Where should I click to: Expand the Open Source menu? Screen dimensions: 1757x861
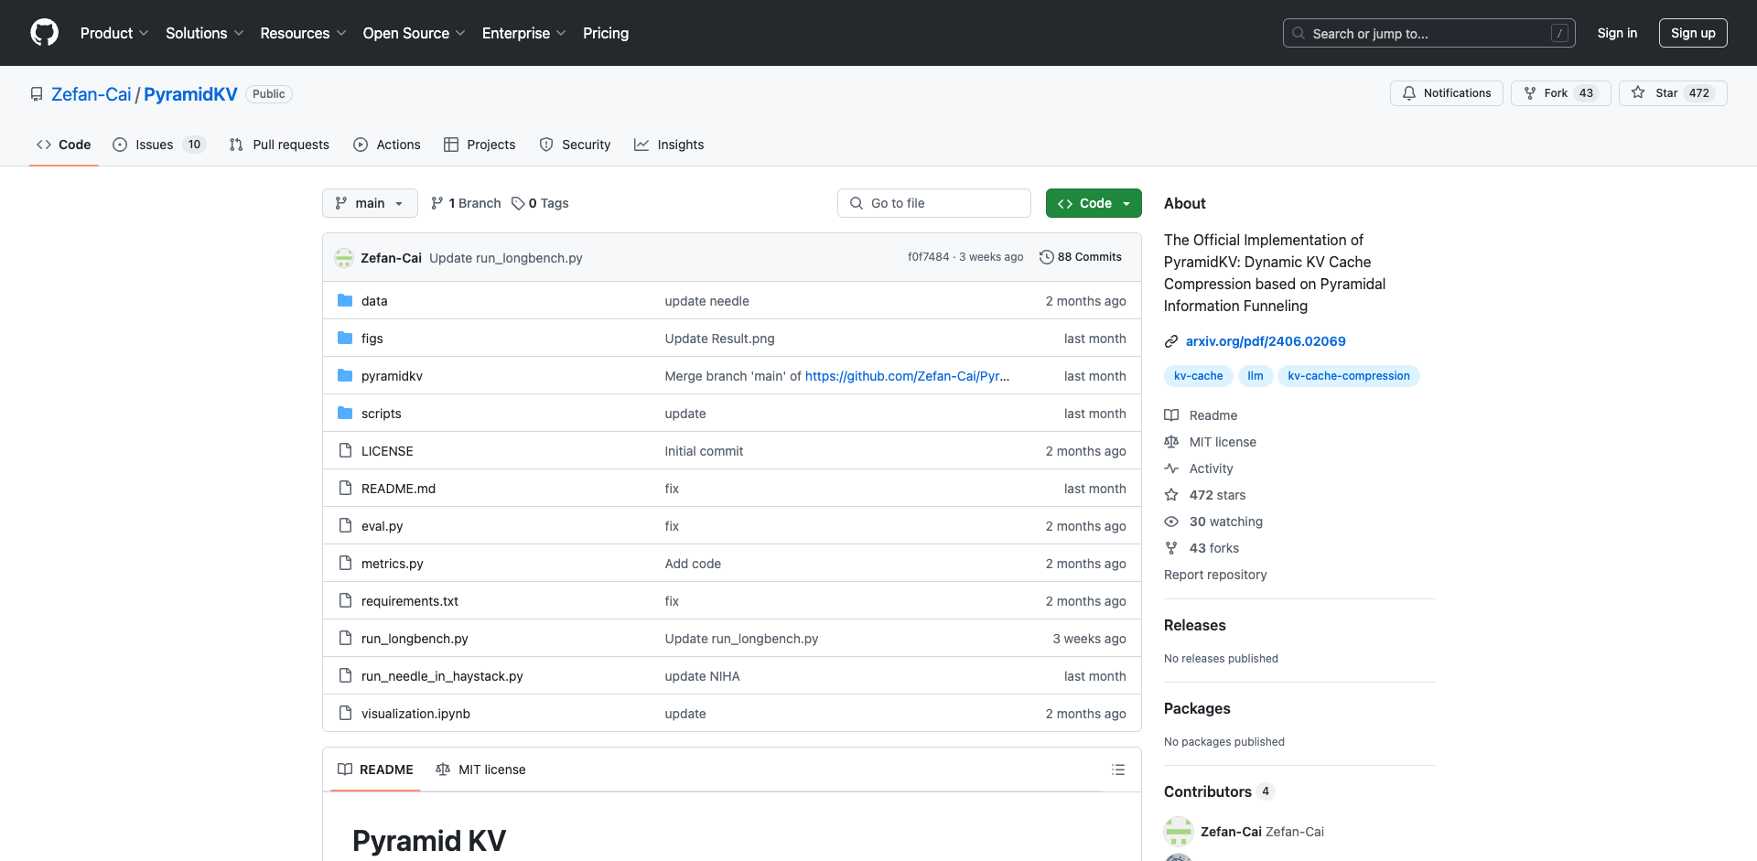pyautogui.click(x=415, y=33)
